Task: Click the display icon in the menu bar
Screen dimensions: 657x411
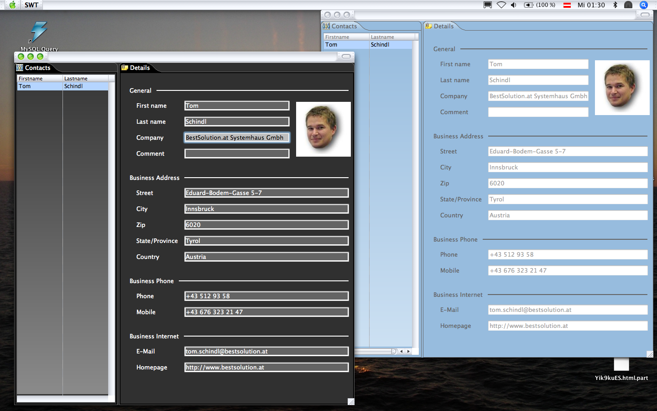Action: 488,5
